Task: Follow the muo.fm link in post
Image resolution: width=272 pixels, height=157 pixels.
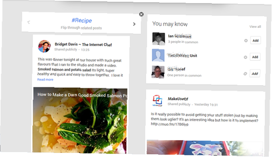Action: click(x=169, y=124)
